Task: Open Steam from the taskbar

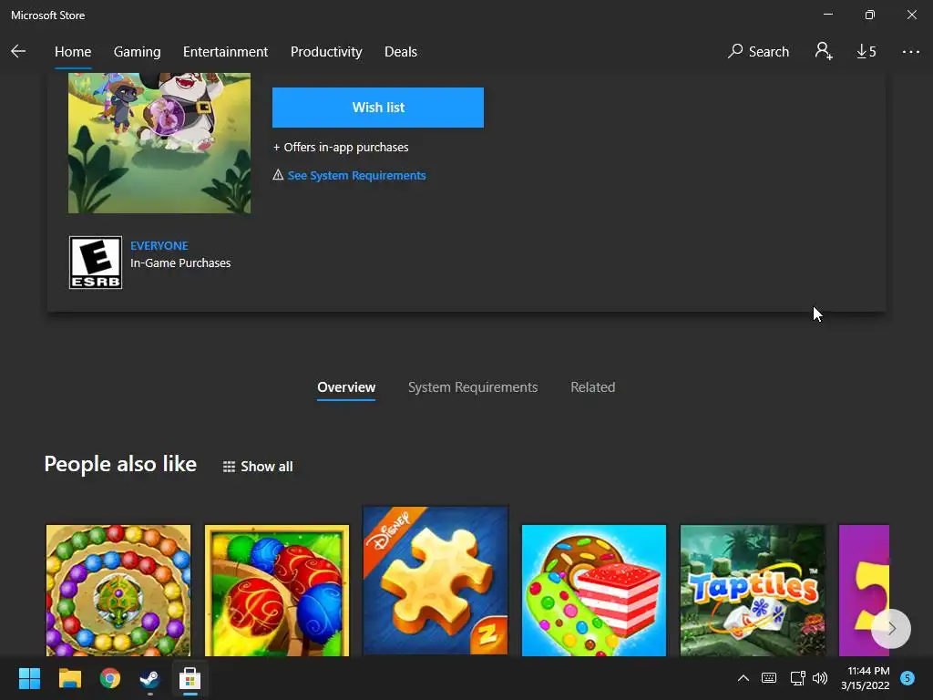Action: (x=150, y=678)
